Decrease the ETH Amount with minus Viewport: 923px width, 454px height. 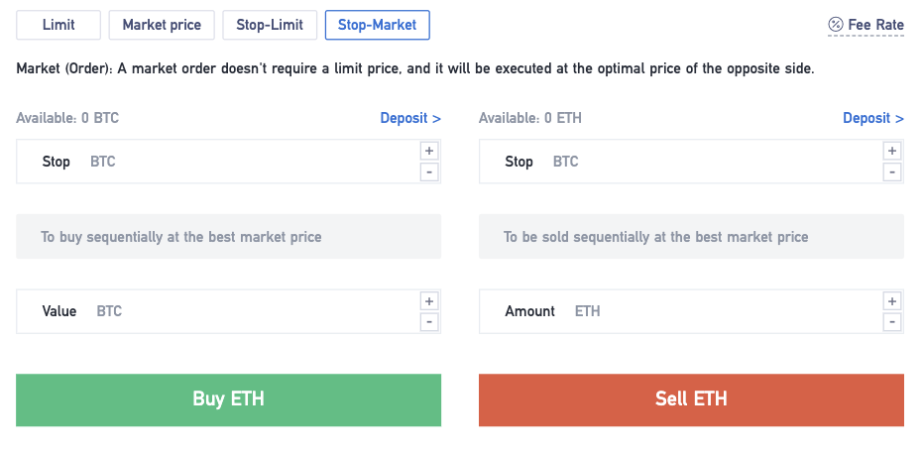892,321
